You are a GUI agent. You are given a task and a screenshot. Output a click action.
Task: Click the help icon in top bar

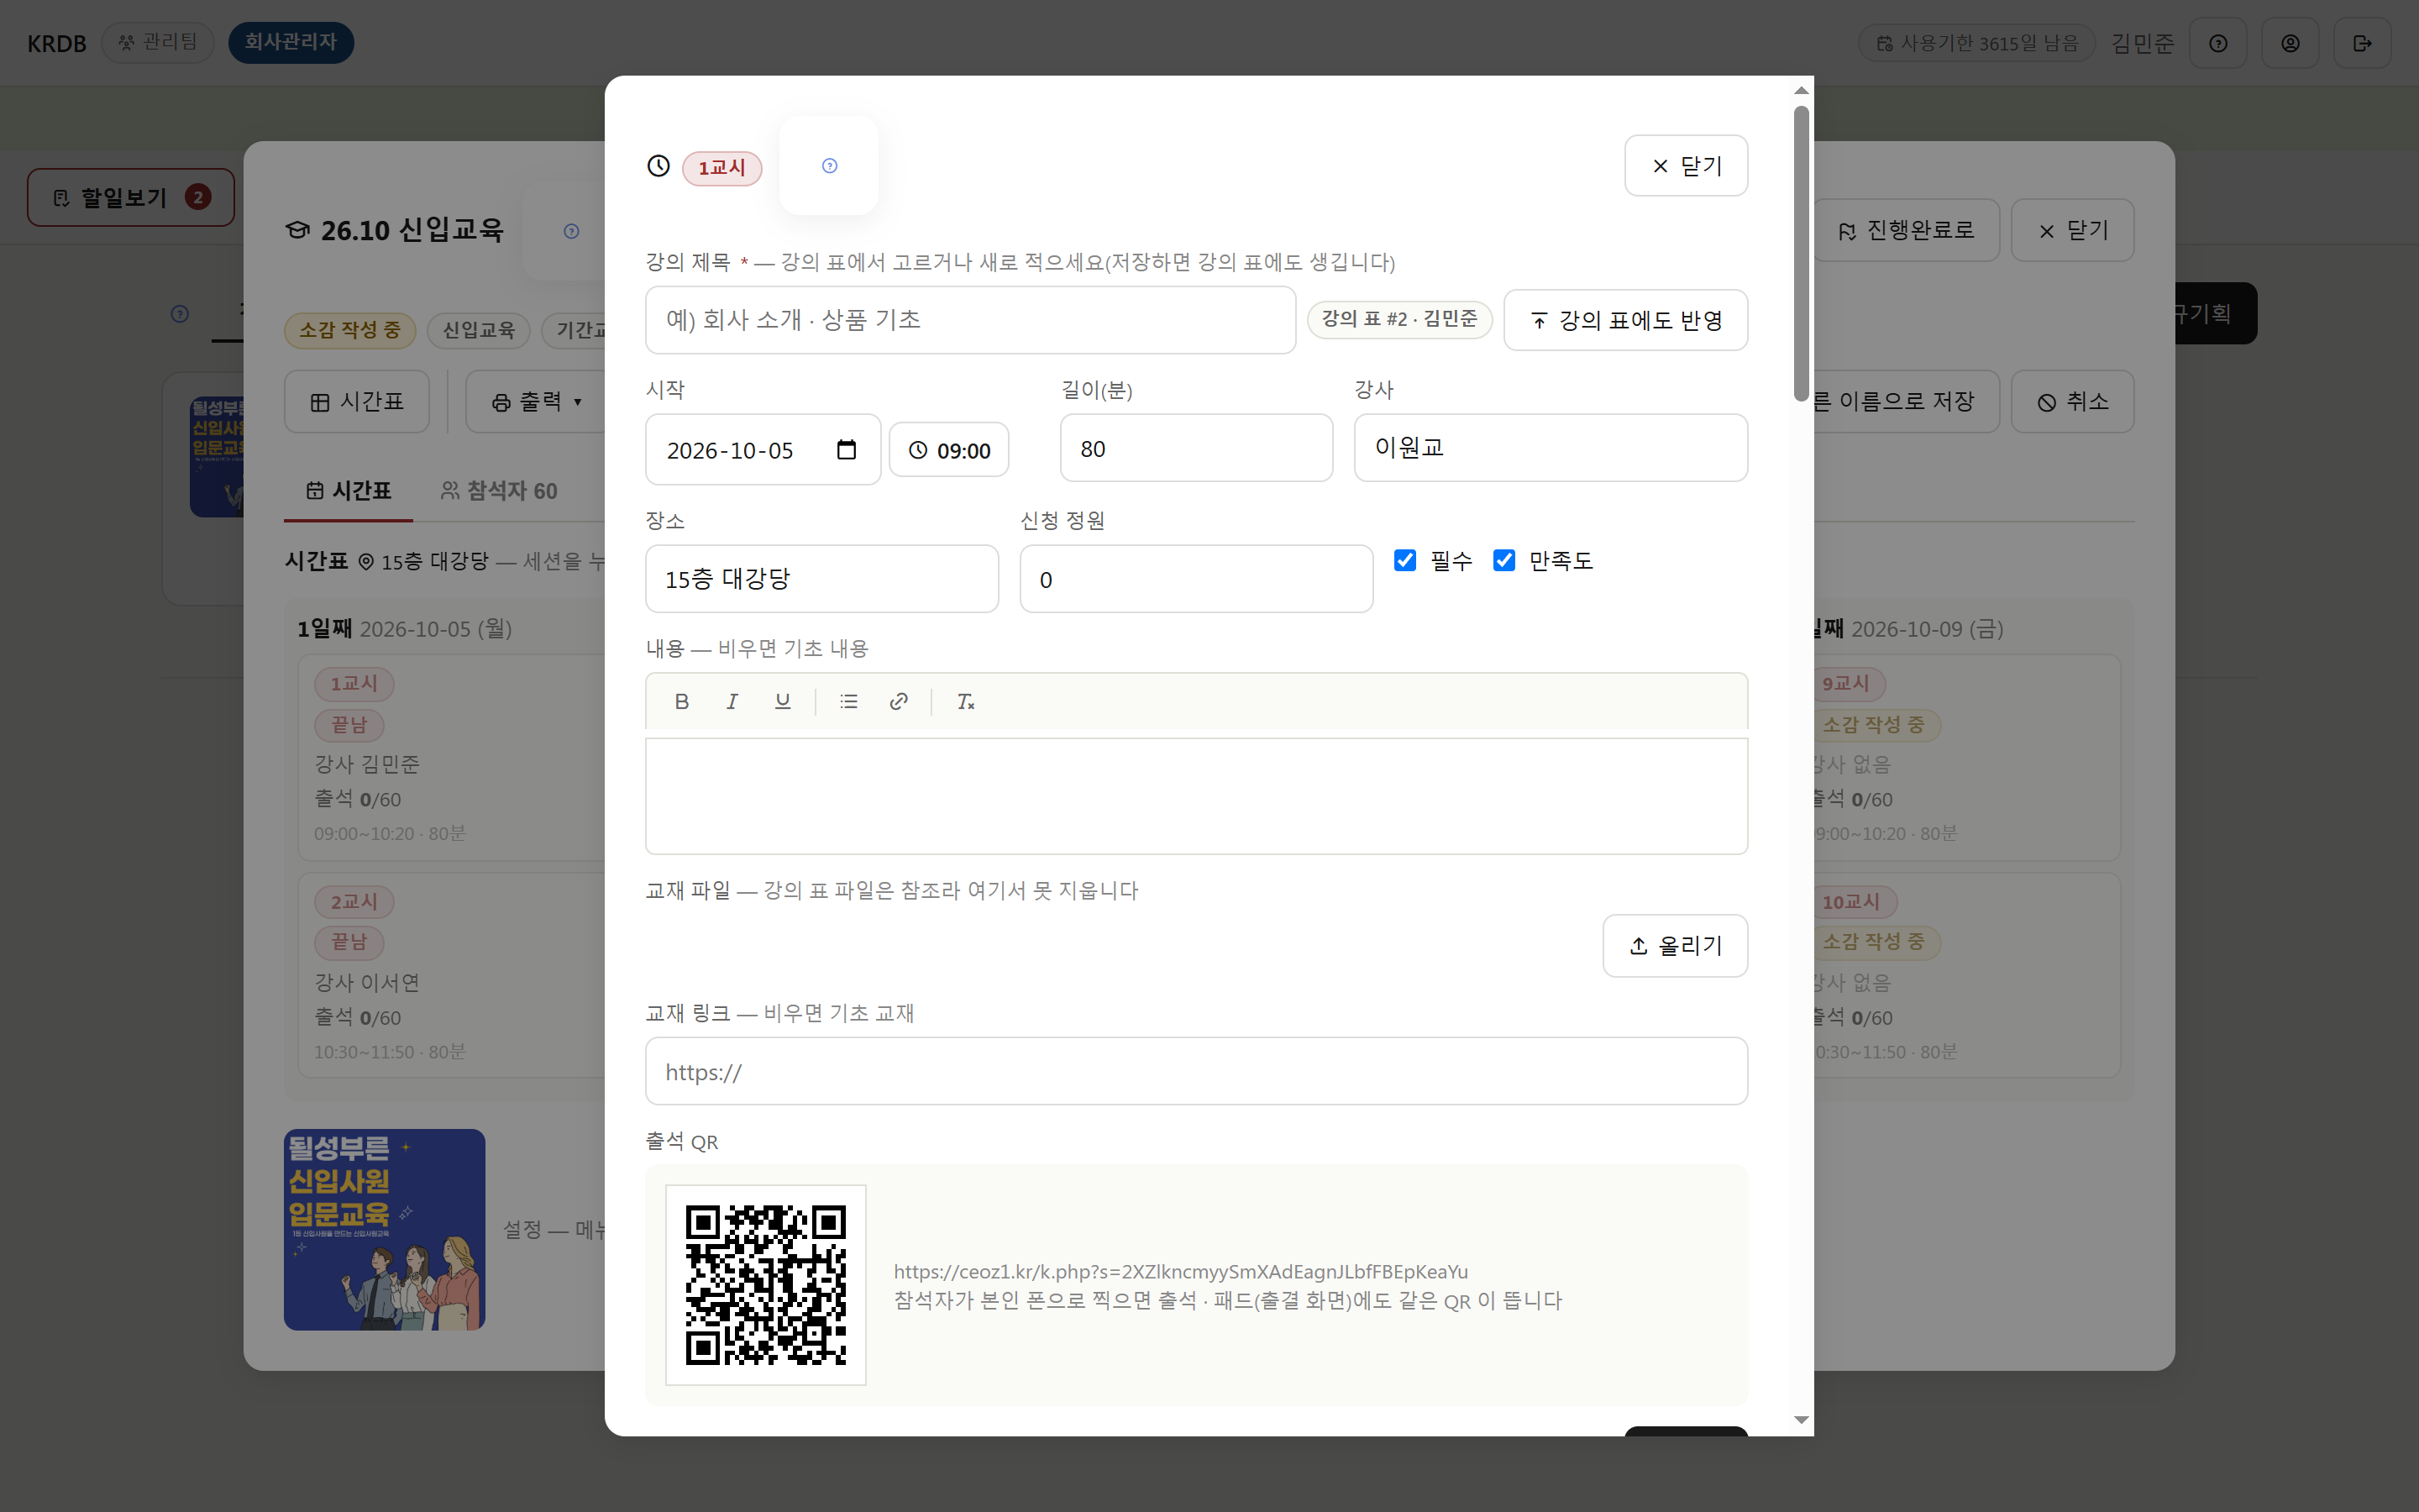click(x=2218, y=43)
